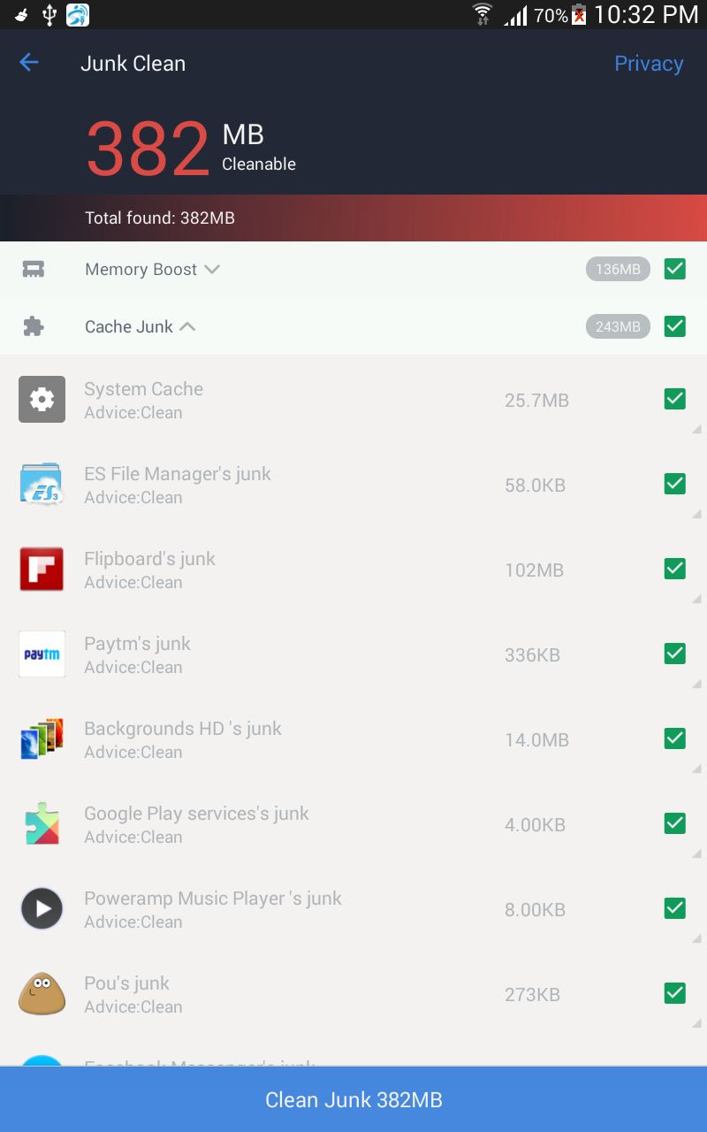The width and height of the screenshot is (707, 1132).
Task: Expand details triangle on Paytm row
Action: (696, 684)
